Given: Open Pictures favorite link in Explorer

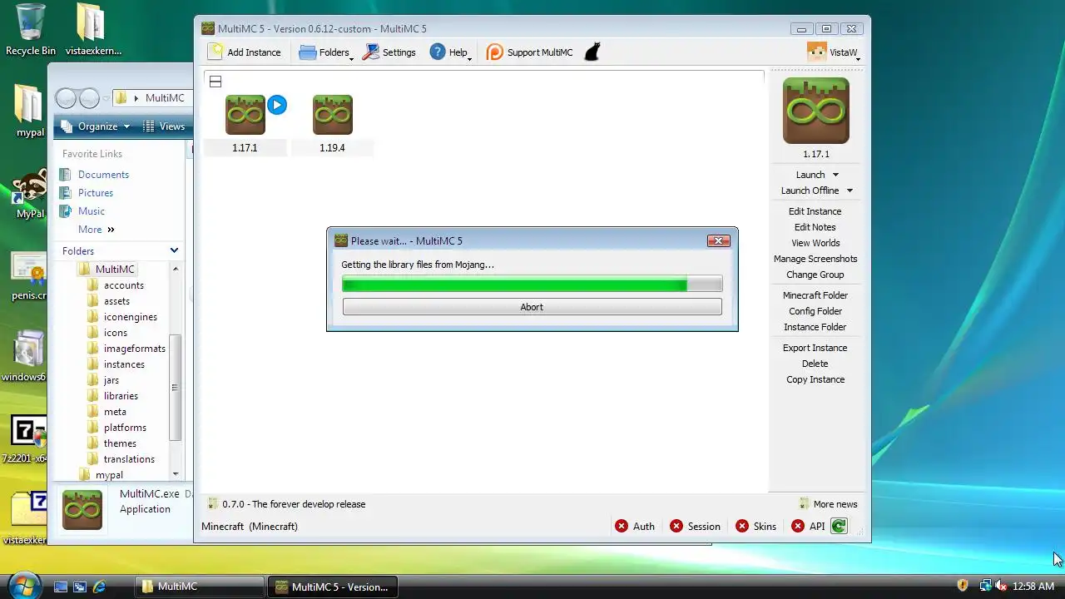Looking at the screenshot, I should [x=87, y=193].
